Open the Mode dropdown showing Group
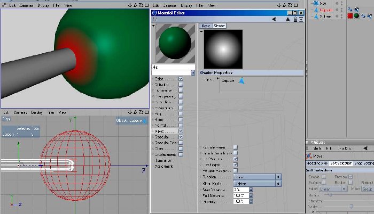Image resolution: width=374 pixels, height=214 pixels. (x=368, y=189)
